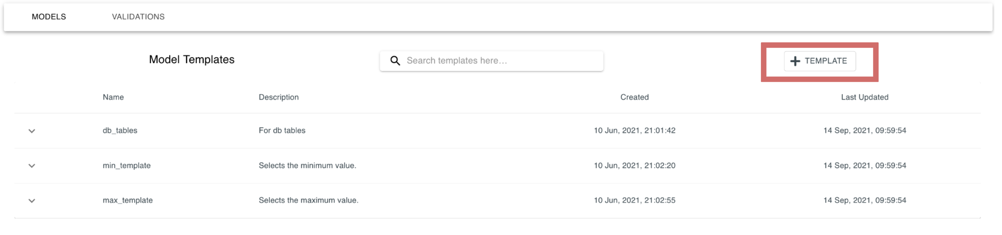This screenshot has height=235, width=1002.
Task: Open the VALIDATIONS tab
Action: point(138,17)
